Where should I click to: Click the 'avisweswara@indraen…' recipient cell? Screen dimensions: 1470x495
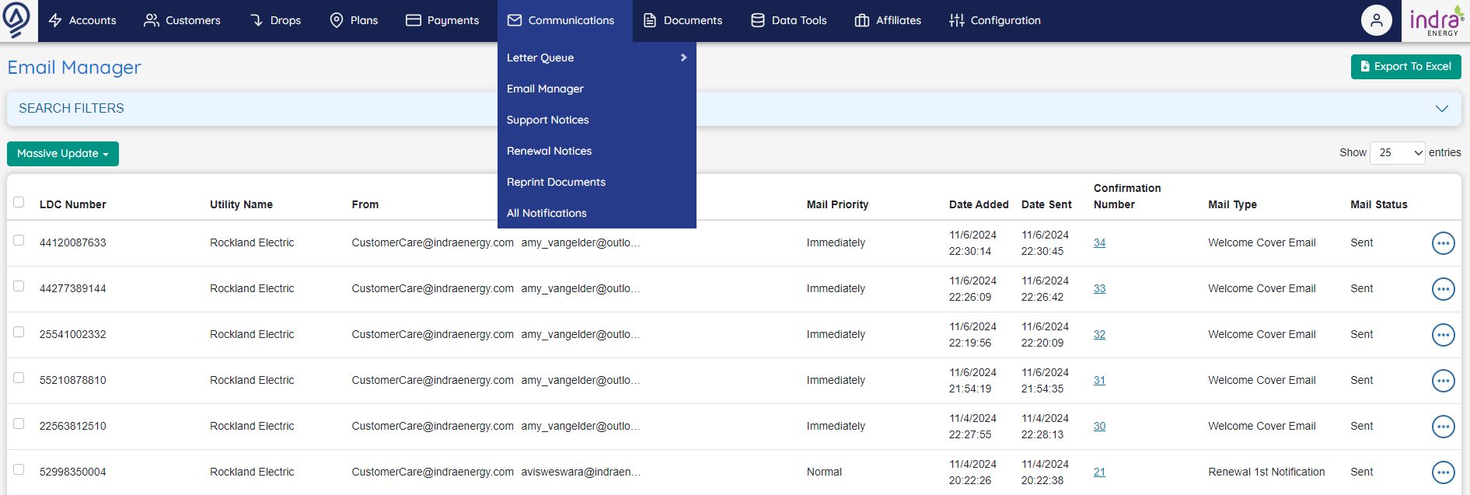pos(581,472)
